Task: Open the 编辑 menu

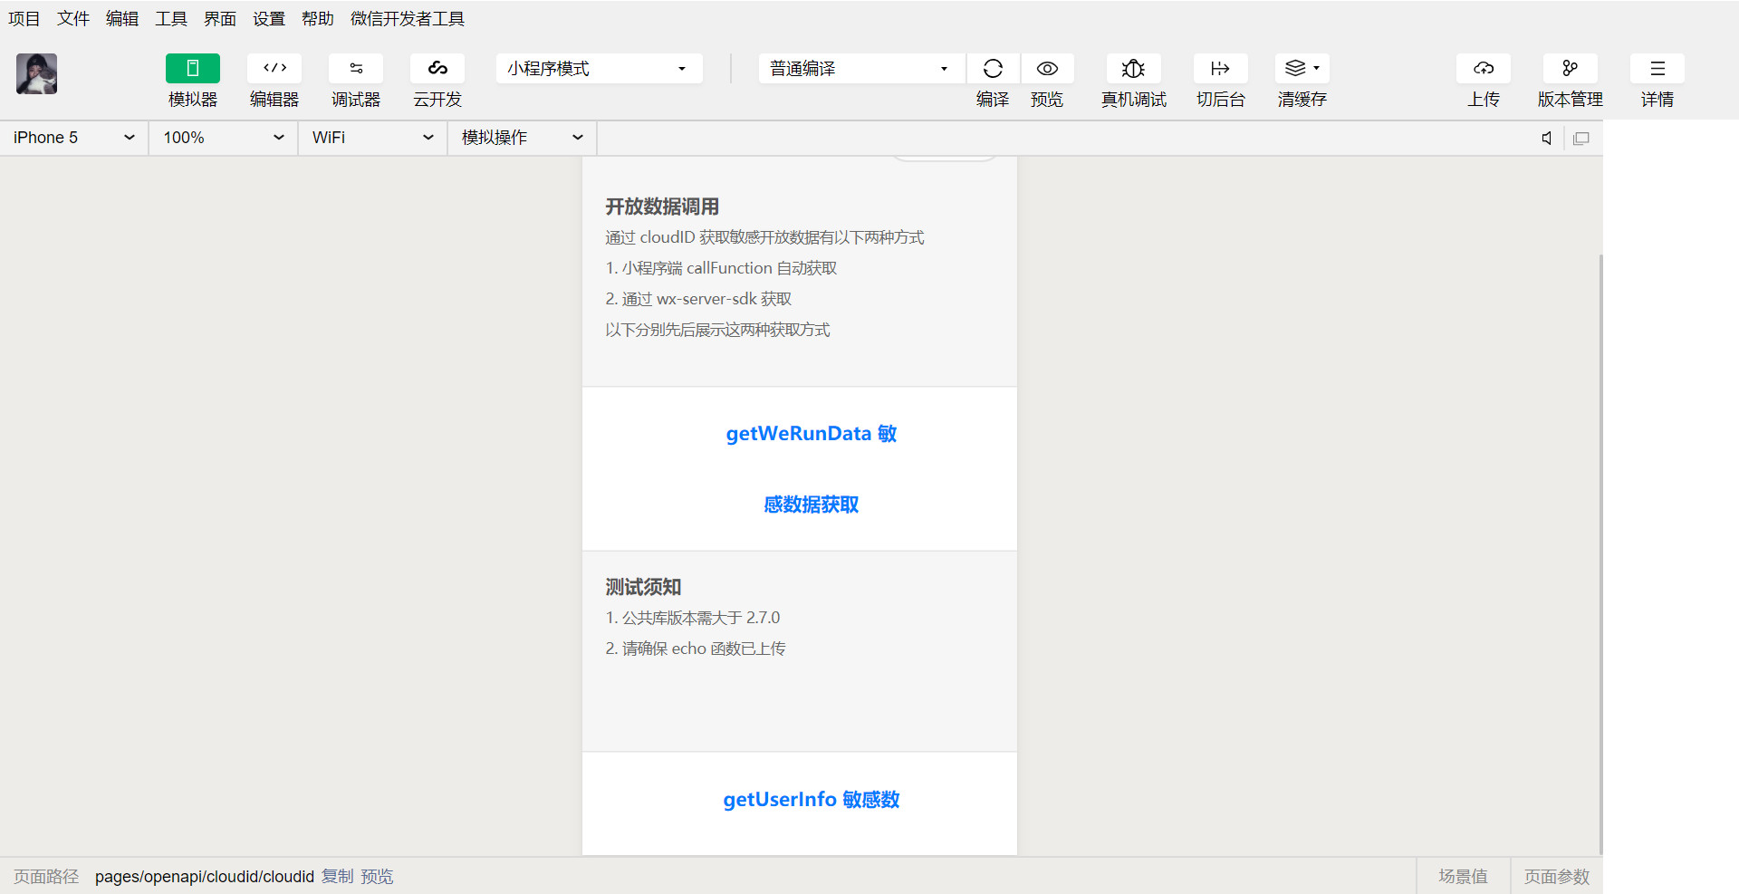Action: (x=122, y=19)
